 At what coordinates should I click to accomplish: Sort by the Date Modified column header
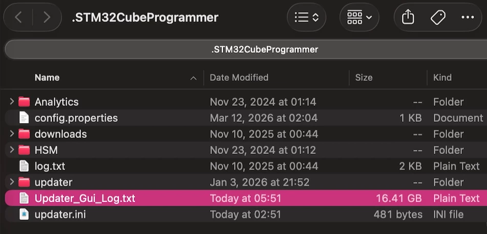click(239, 77)
